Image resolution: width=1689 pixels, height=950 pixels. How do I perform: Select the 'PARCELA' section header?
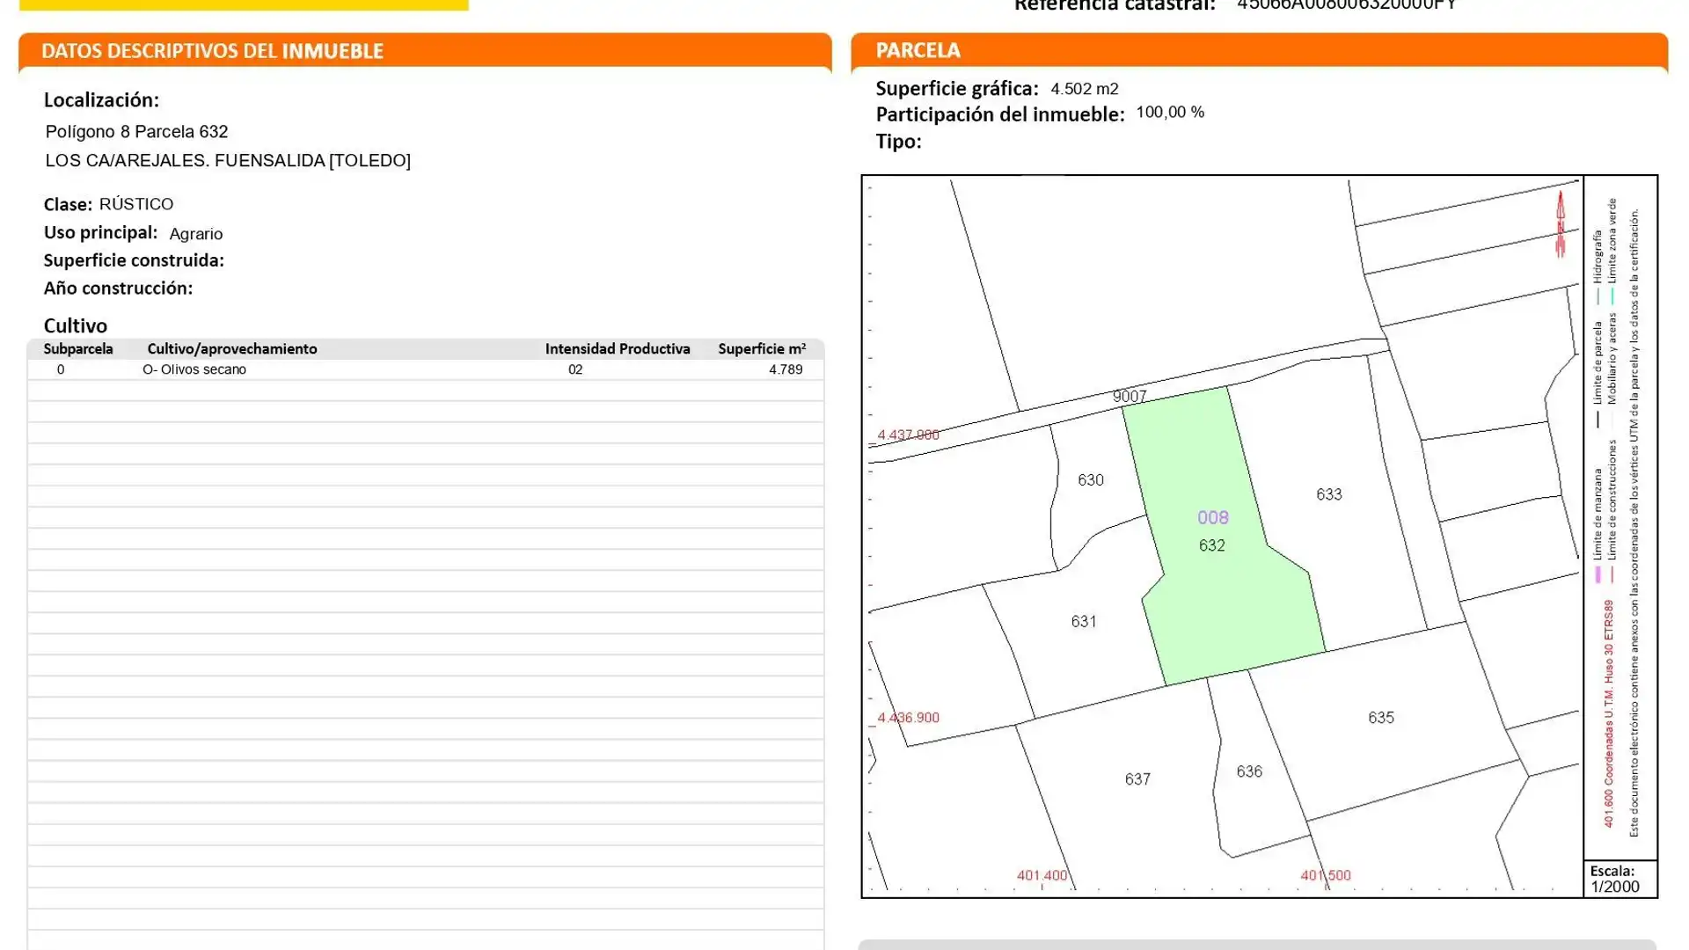click(918, 51)
